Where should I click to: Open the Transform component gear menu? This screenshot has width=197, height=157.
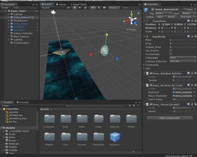[x=195, y=21]
